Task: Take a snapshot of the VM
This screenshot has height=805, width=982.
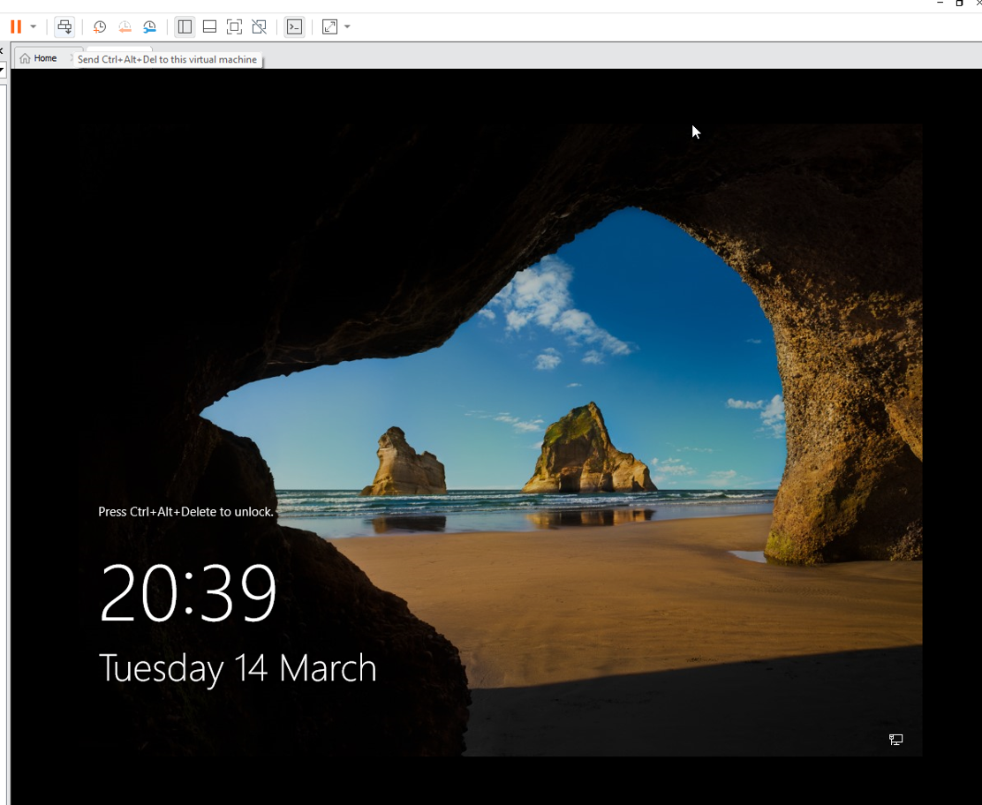Action: tap(100, 26)
